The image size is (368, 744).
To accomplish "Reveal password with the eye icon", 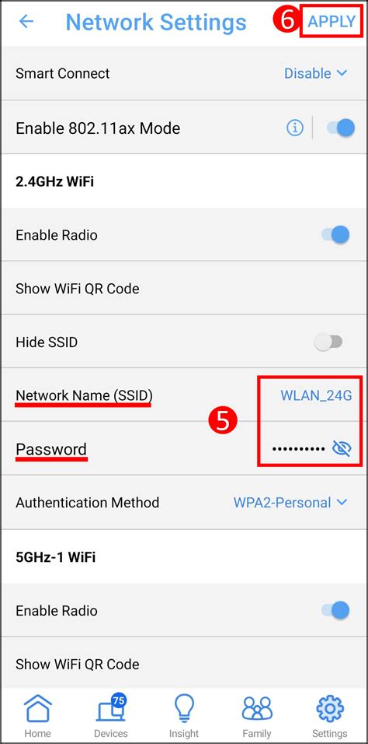I will (x=342, y=448).
